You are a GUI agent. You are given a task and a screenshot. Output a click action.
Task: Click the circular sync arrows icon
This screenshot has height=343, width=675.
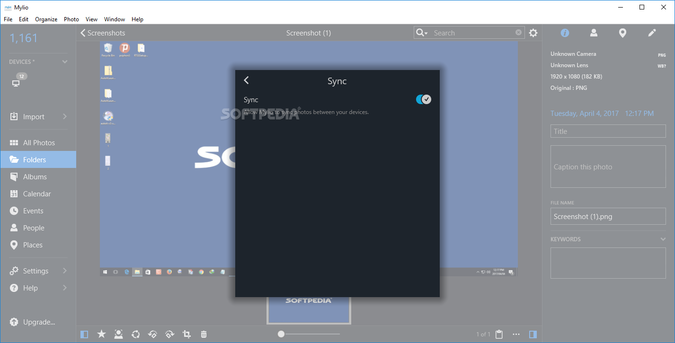tap(136, 334)
